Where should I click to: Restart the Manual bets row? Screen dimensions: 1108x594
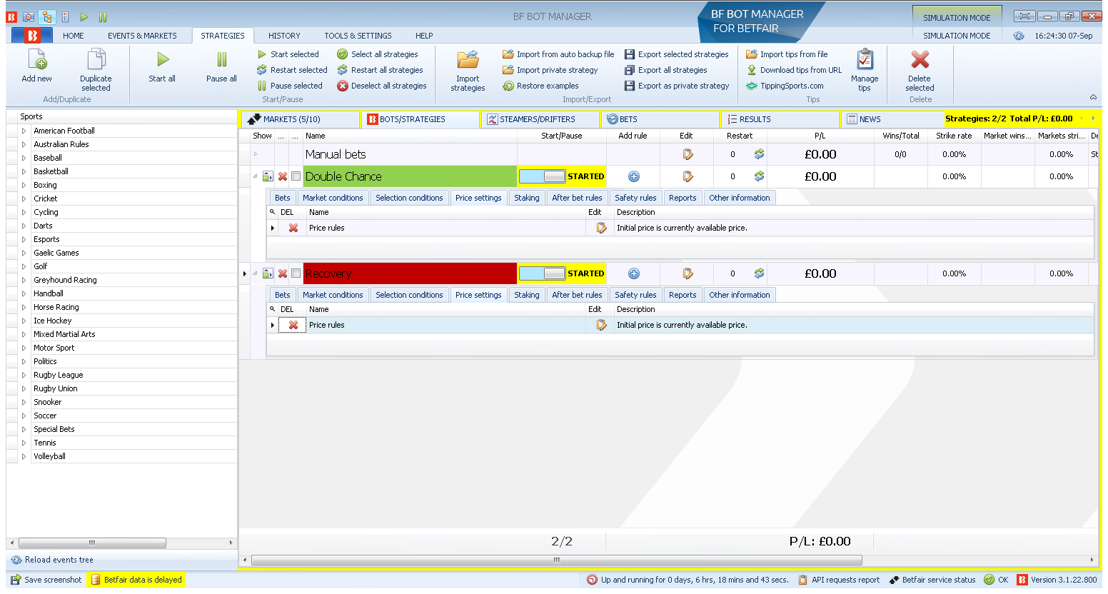[x=759, y=154]
